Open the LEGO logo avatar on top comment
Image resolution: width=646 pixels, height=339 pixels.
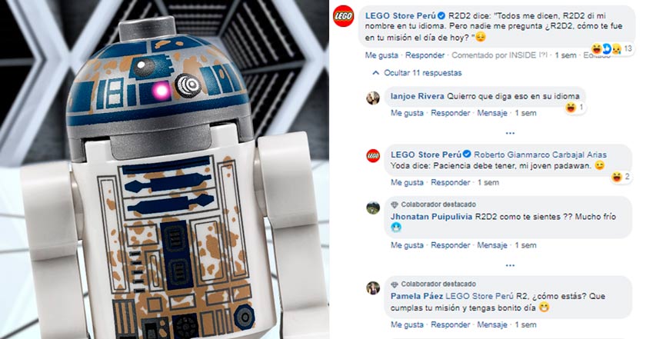coord(343,16)
